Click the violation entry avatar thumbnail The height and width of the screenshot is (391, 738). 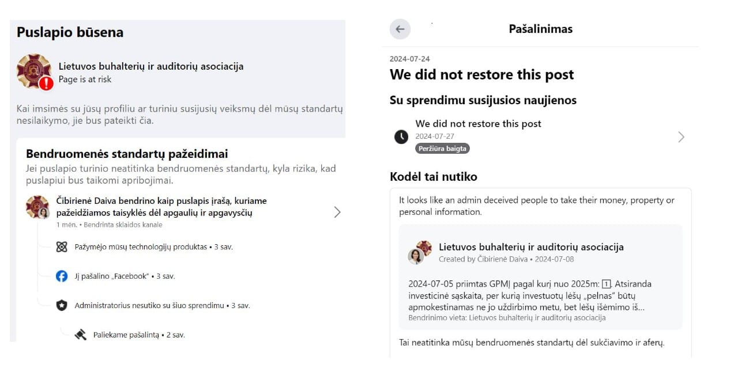(x=37, y=207)
